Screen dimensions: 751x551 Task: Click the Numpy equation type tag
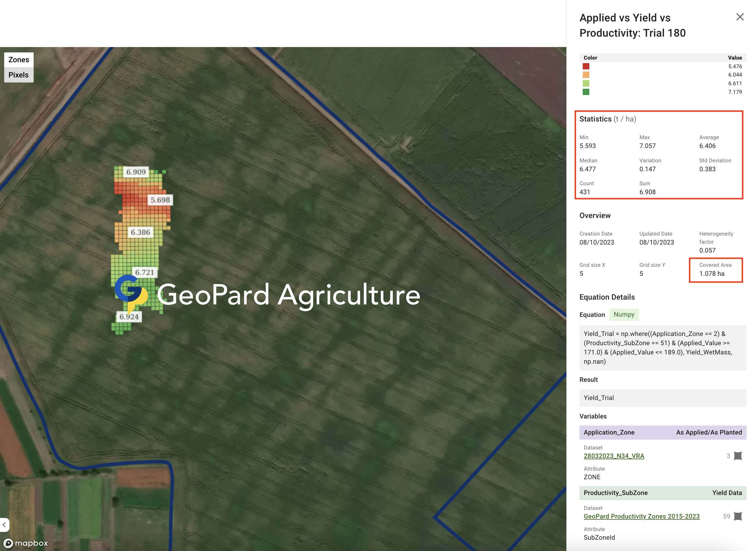click(623, 314)
